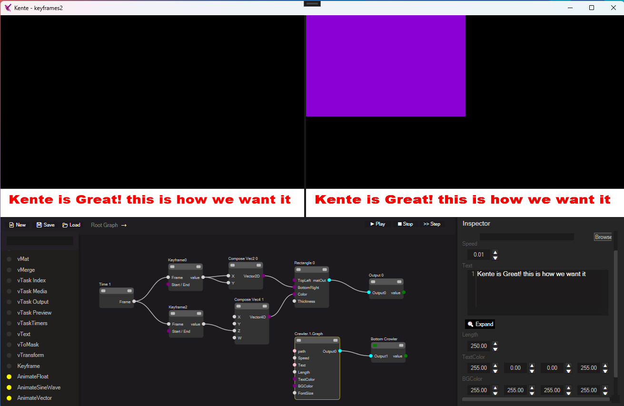This screenshot has height=406, width=624.
Task: Click the Start / End port on Keyframe2
Action: 168,331
